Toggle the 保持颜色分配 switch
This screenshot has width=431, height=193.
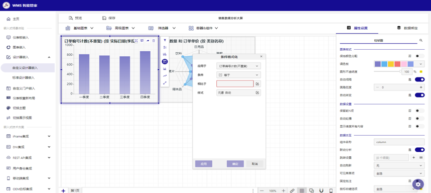420,56
